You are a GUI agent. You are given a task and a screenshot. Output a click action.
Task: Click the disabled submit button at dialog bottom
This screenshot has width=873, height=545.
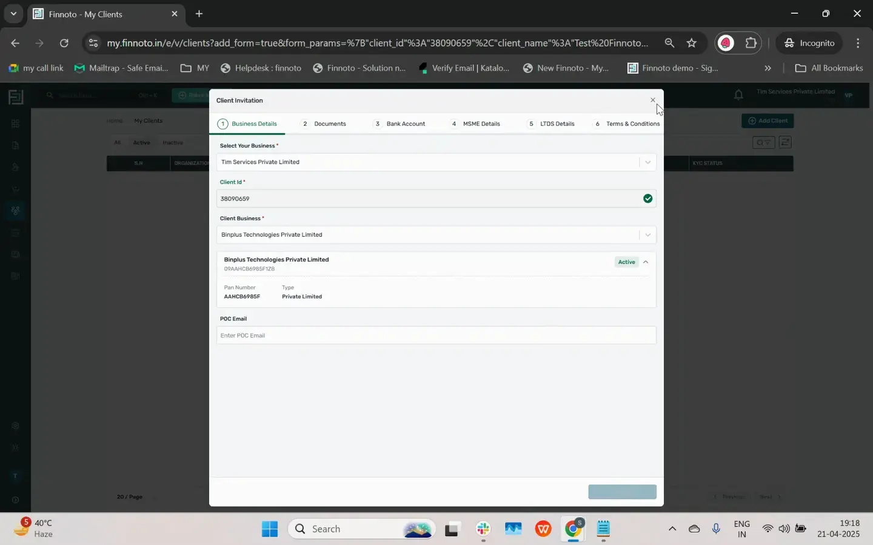622,492
